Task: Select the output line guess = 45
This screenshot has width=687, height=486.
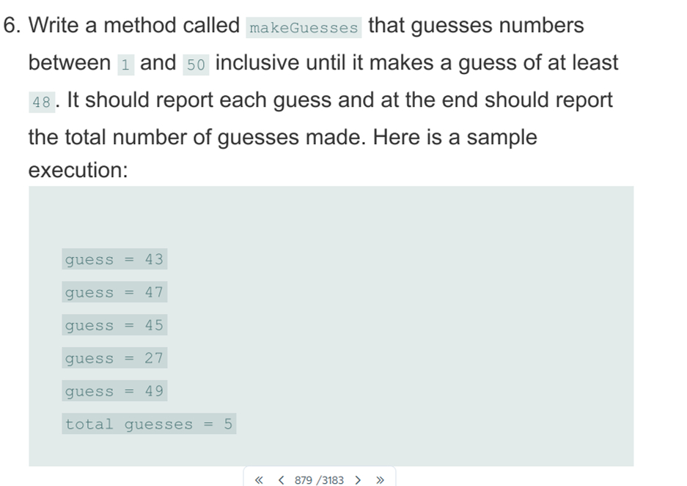Action: click(114, 325)
